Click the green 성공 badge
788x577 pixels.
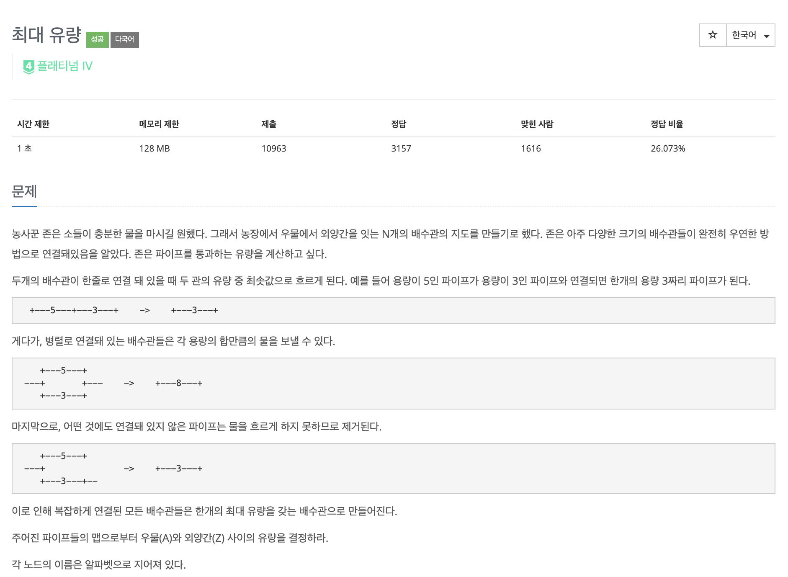[97, 40]
